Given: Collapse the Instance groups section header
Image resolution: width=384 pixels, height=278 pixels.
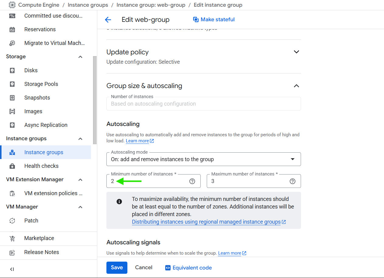Looking at the screenshot, I should coord(80,139).
